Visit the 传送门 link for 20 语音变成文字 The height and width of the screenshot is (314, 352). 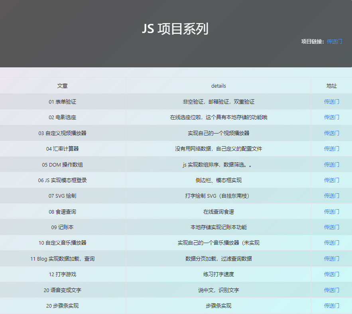tap(331, 290)
